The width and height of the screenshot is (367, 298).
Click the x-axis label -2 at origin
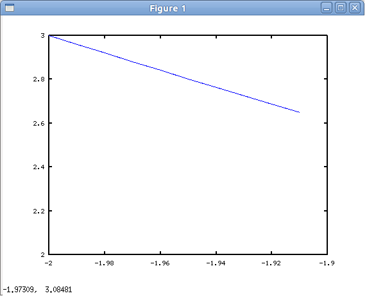49,263
